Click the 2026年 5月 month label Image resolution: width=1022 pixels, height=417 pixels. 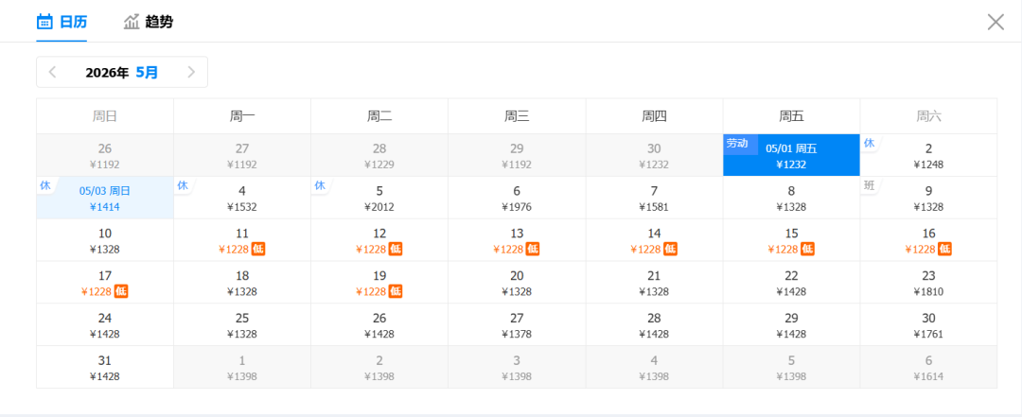pyautogui.click(x=122, y=72)
